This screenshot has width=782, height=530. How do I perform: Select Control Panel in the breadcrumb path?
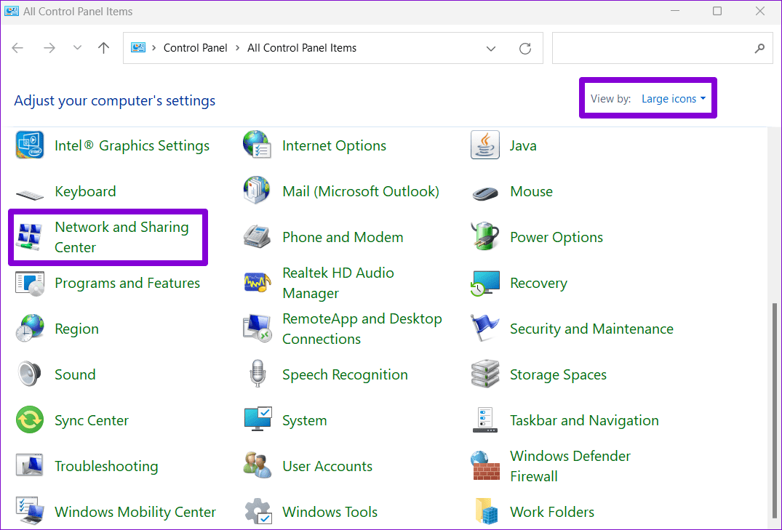click(195, 48)
